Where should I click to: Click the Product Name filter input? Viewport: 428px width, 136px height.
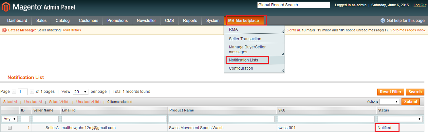pos(222,119)
